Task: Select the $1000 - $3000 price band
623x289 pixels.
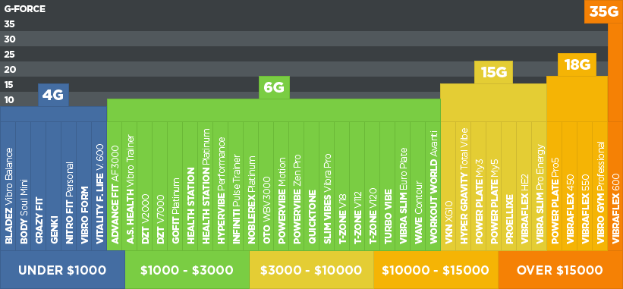Action: pyautogui.click(x=187, y=270)
